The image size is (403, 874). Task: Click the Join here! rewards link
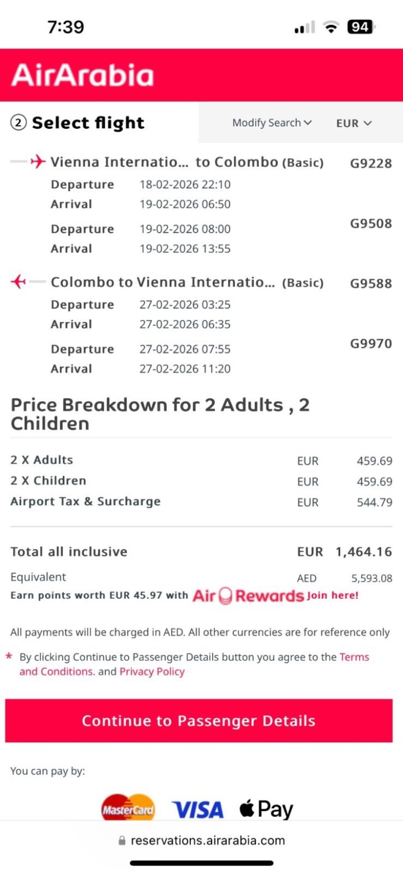(332, 595)
